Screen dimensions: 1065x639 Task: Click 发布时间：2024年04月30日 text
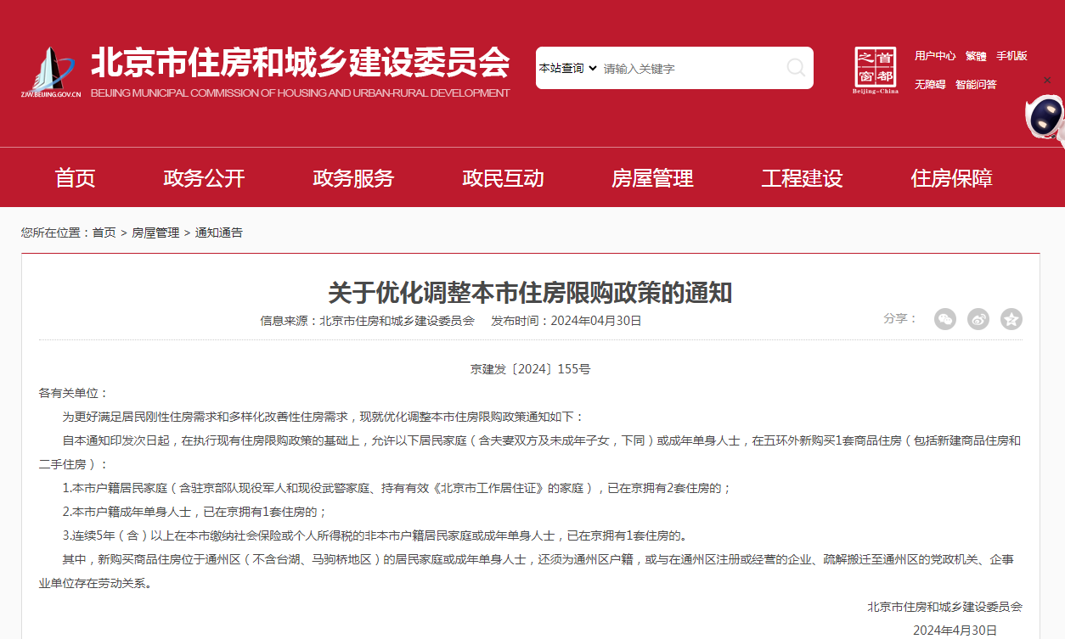click(566, 321)
